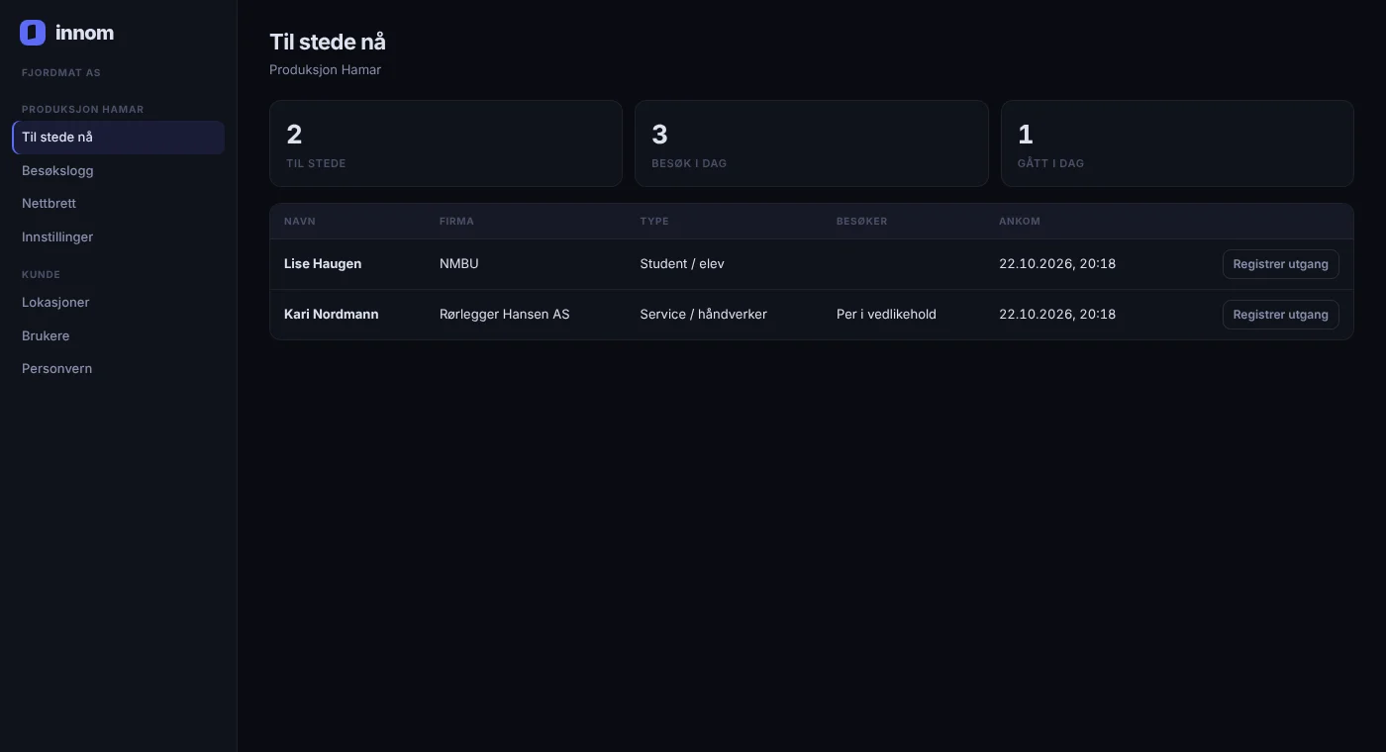Click the innom logo icon
The height and width of the screenshot is (752, 1386).
33,33
